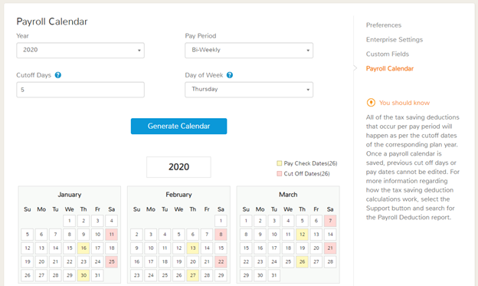This screenshot has height=286, width=478.
Task: Click the February month heading
Action: pyautogui.click(x=178, y=195)
